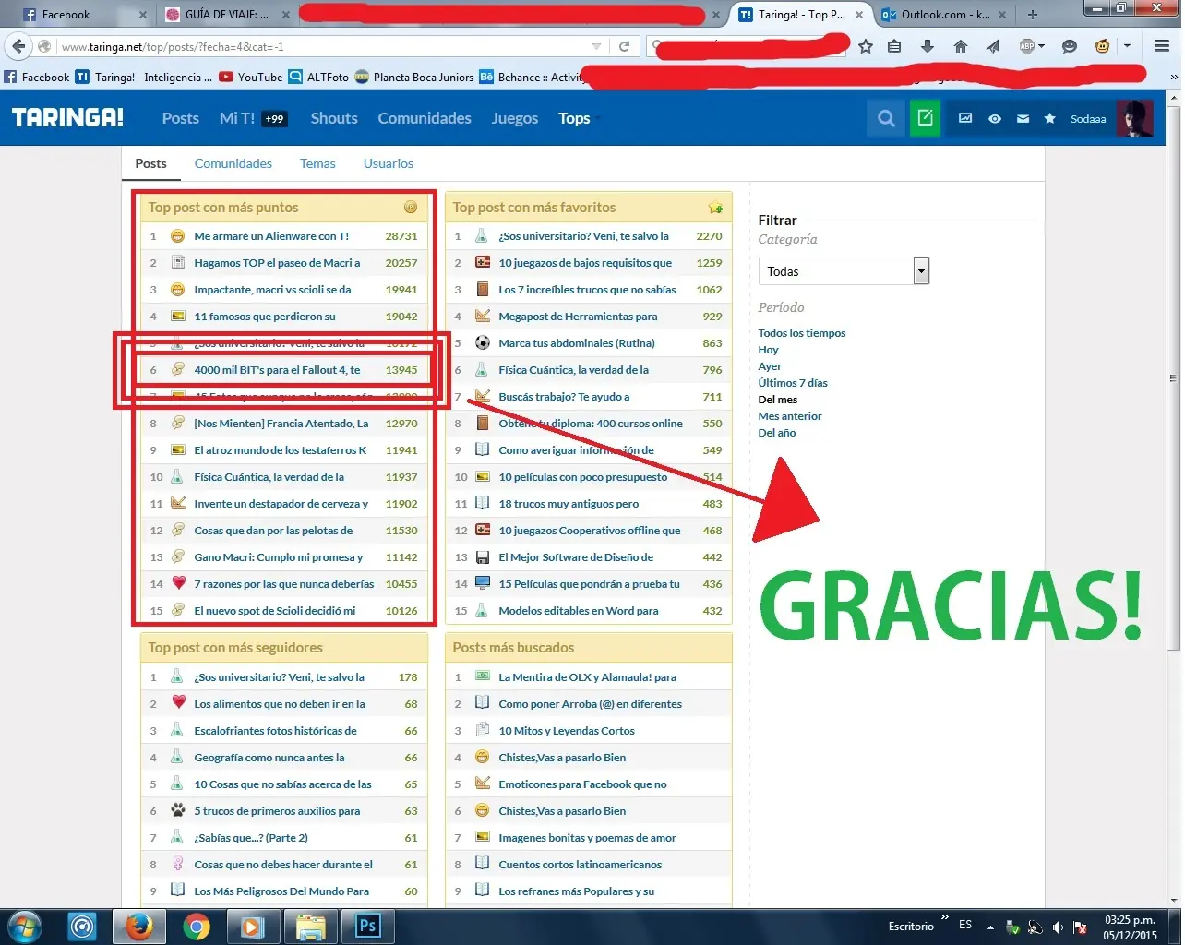Click the TARINGA! logo
Screen dimensions: 1185x945
67,117
